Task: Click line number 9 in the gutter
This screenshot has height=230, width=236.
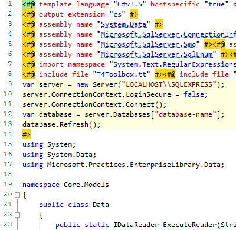Action: (10, 84)
